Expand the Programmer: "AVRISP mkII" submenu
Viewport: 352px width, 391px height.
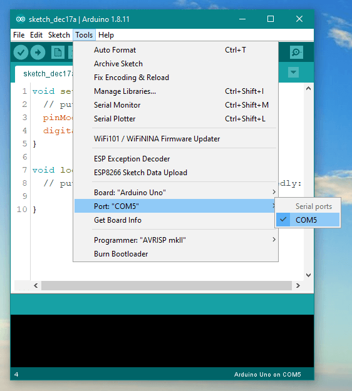[176, 240]
